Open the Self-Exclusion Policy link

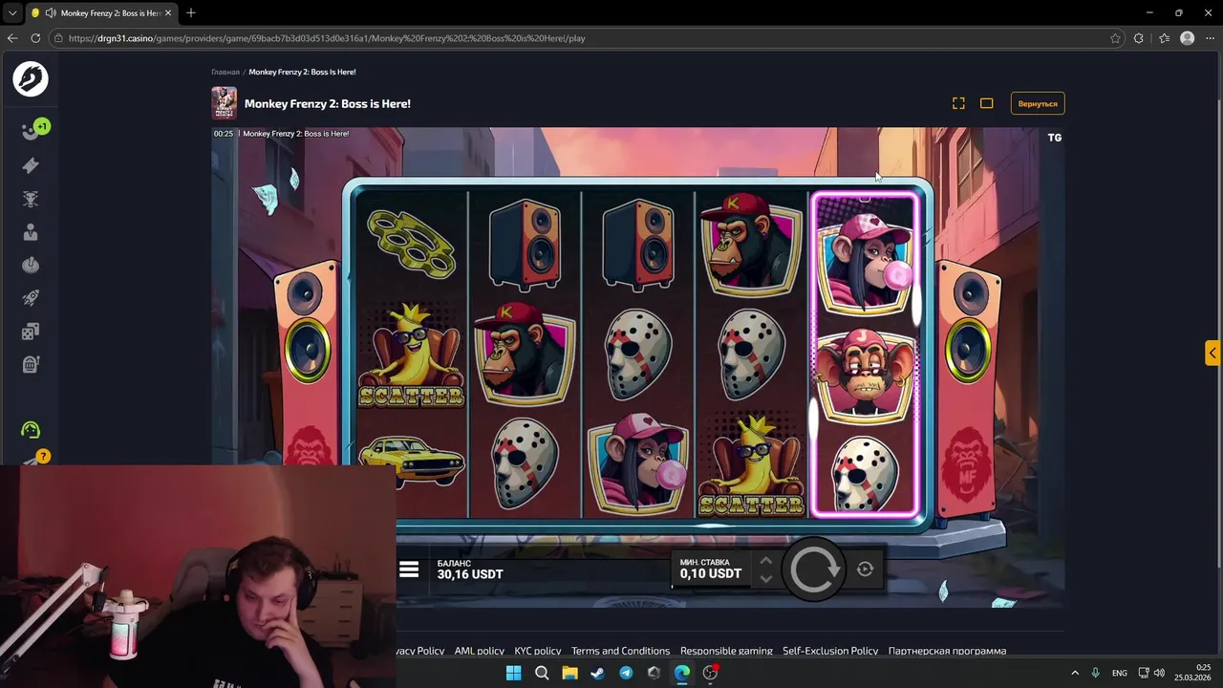830,651
